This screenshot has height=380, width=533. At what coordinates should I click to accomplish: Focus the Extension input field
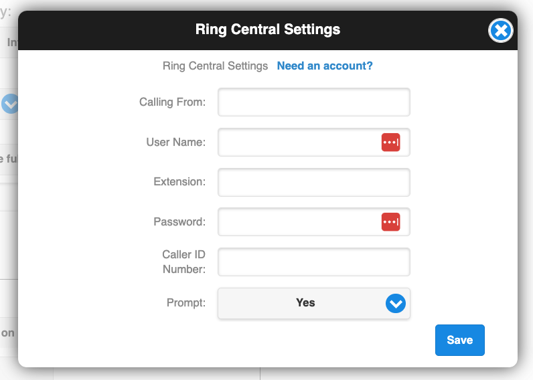point(314,183)
